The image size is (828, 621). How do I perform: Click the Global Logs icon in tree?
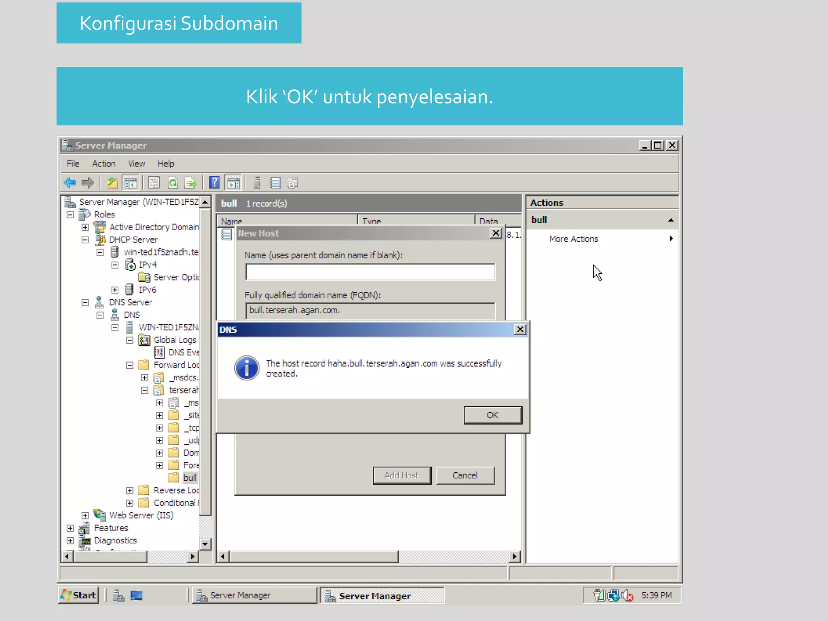tap(144, 340)
